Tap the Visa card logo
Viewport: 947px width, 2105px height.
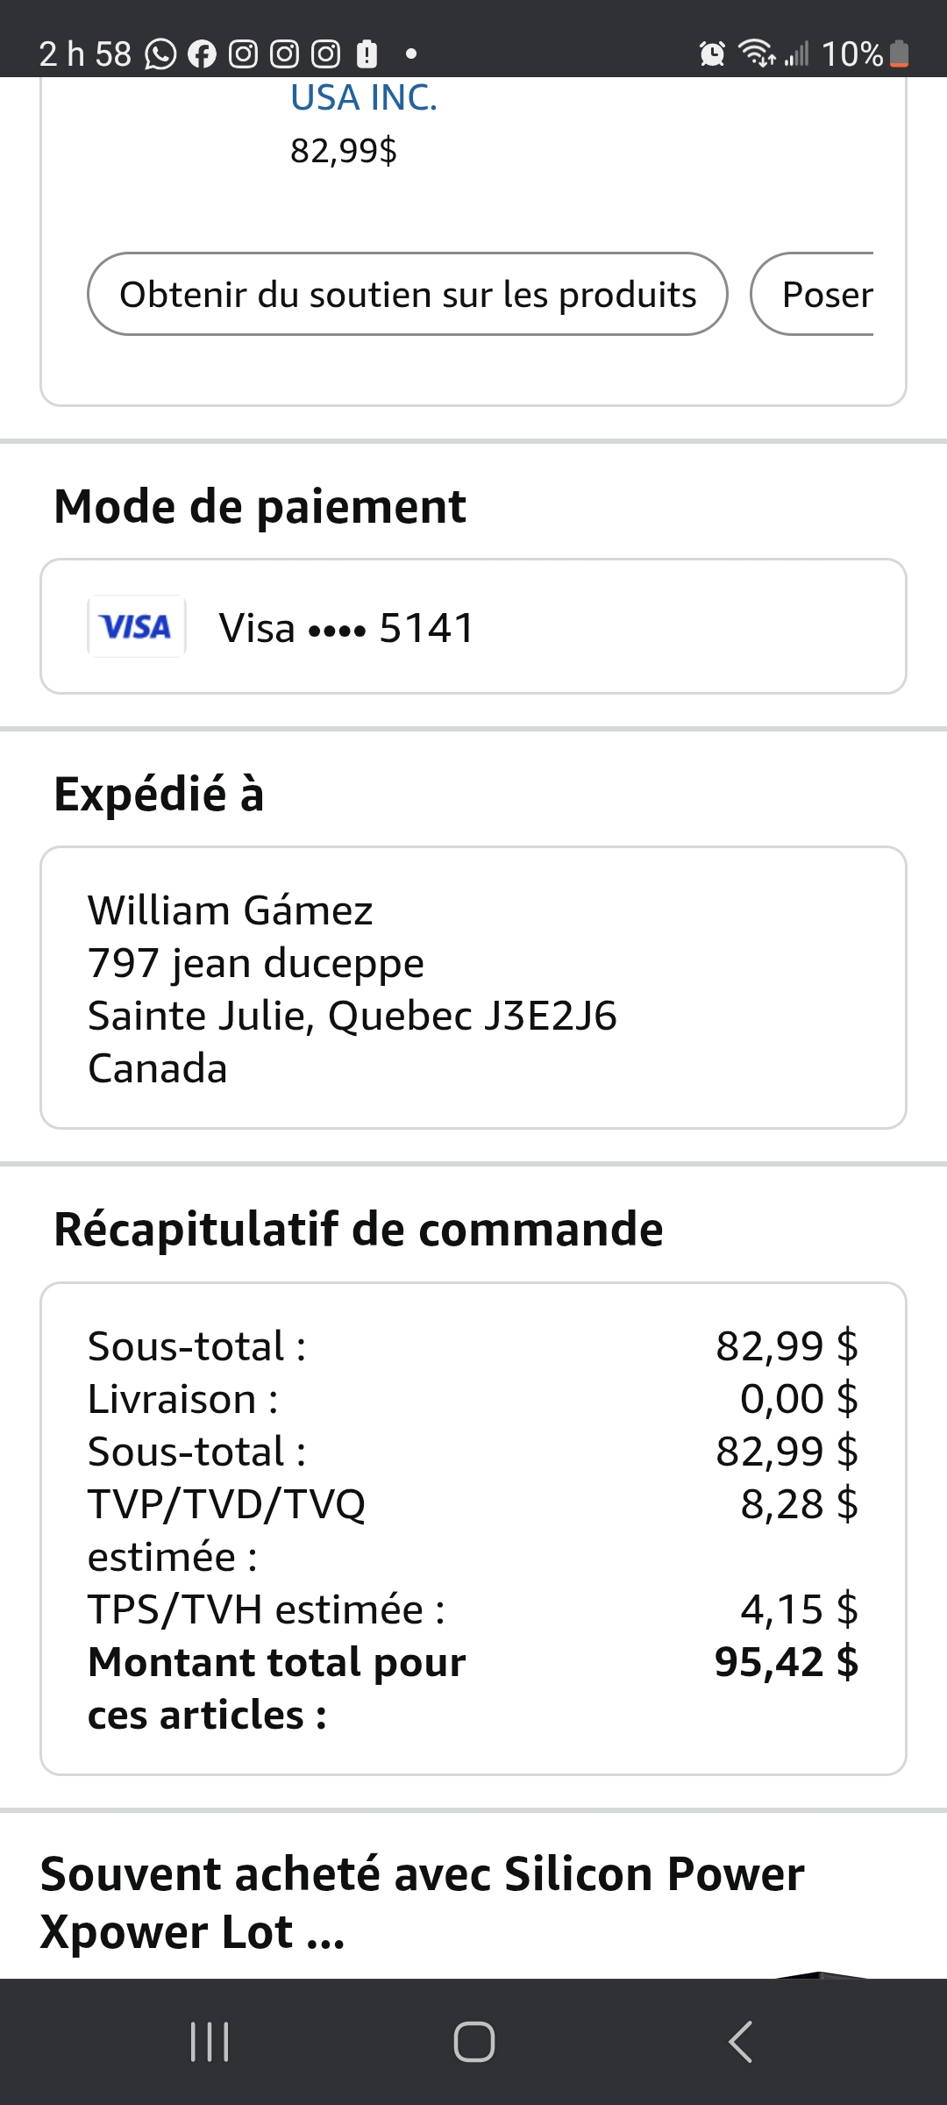[x=137, y=626]
